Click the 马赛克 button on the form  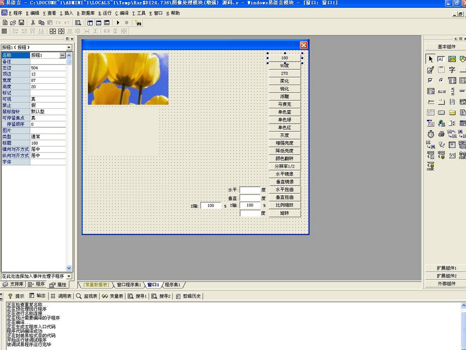pos(285,105)
